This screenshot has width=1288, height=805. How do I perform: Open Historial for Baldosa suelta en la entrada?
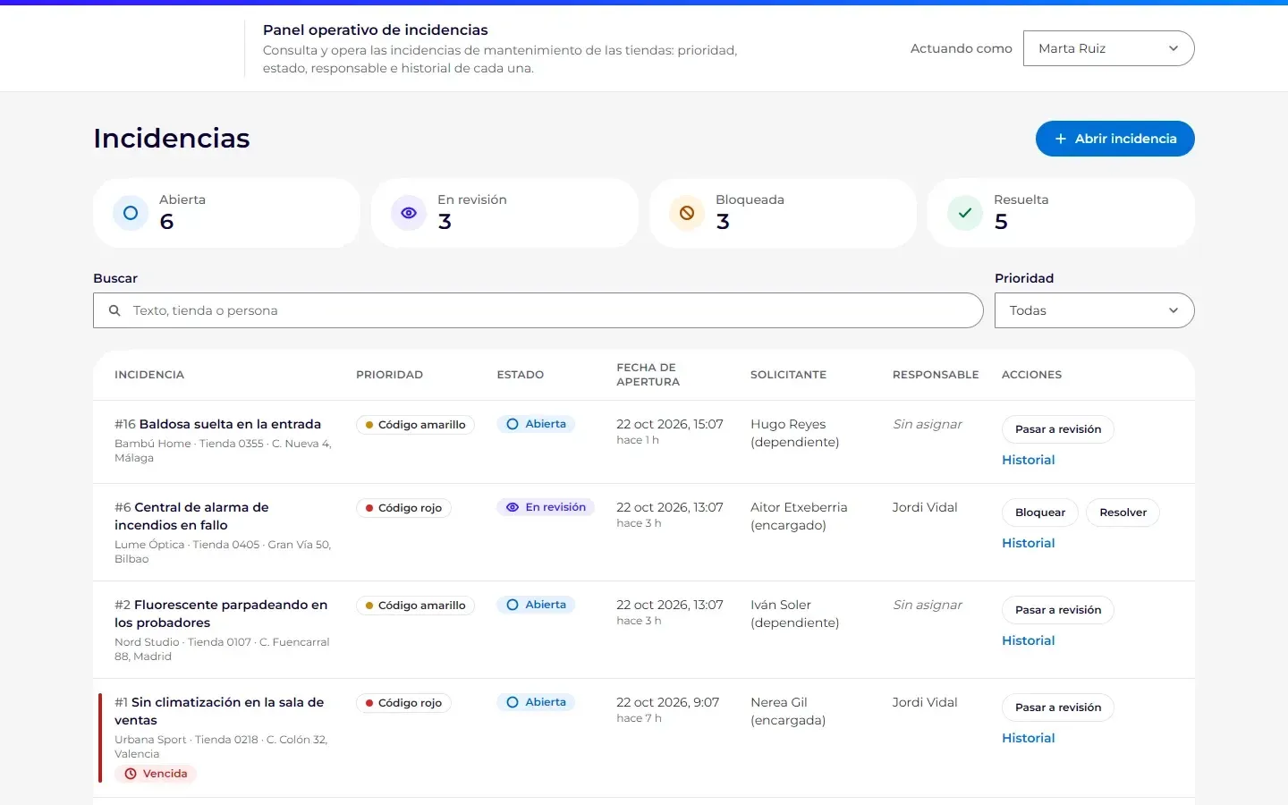point(1029,460)
